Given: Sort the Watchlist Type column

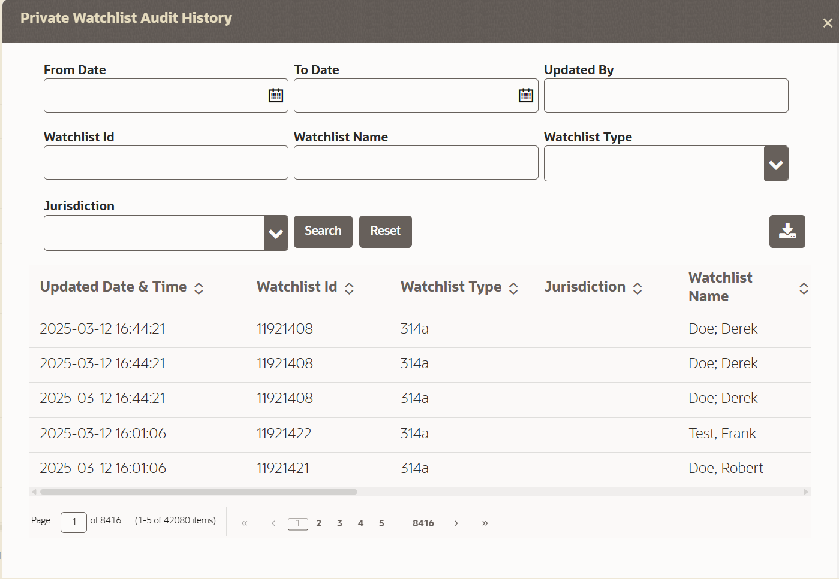Looking at the screenshot, I should pos(513,288).
